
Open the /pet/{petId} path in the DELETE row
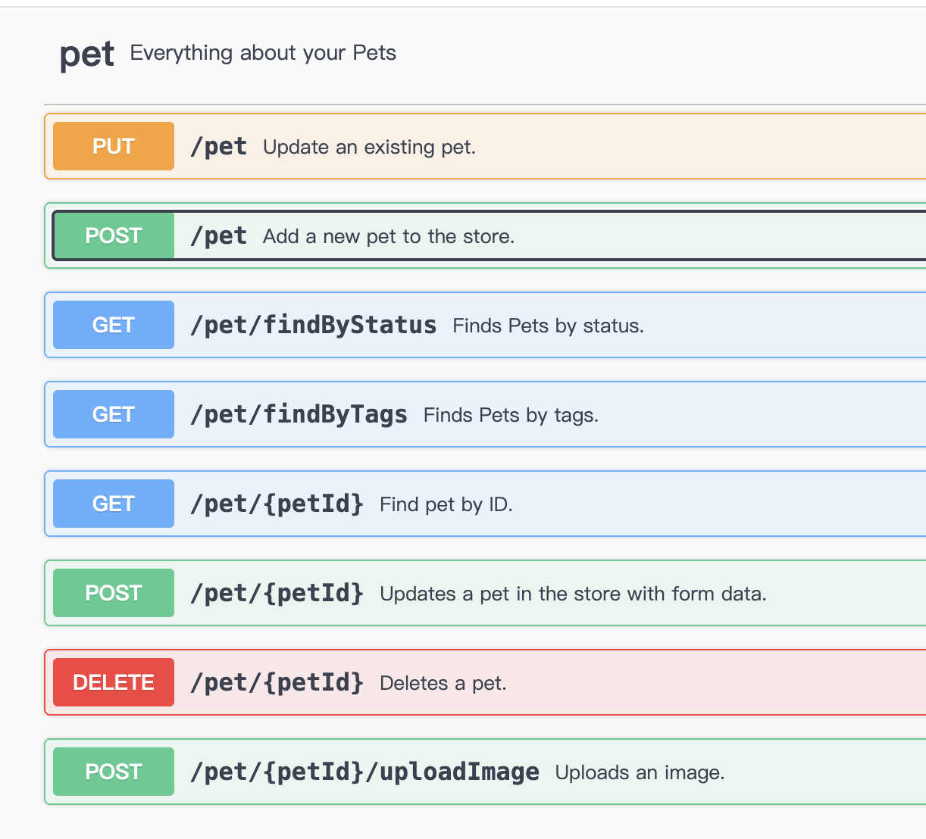[x=277, y=682]
